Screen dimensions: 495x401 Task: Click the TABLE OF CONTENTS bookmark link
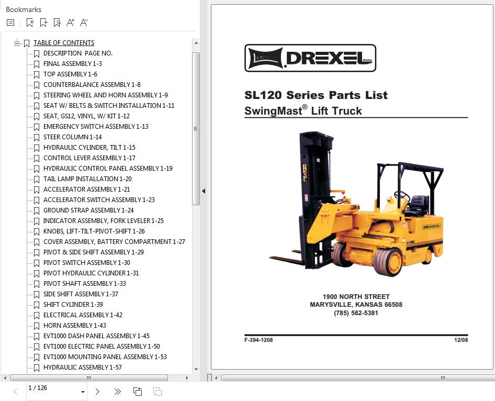click(64, 43)
